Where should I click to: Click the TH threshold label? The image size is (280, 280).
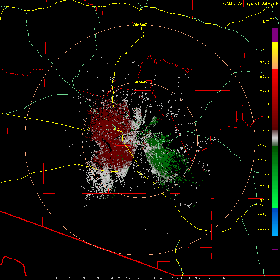[x=267, y=242]
